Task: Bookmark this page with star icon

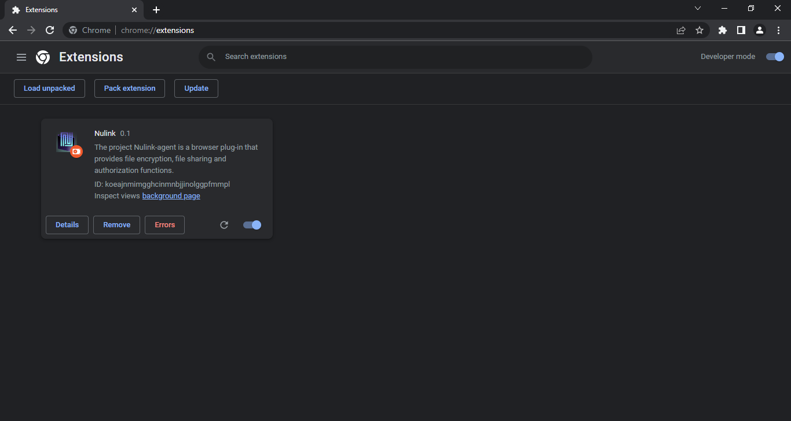Action: click(x=700, y=30)
